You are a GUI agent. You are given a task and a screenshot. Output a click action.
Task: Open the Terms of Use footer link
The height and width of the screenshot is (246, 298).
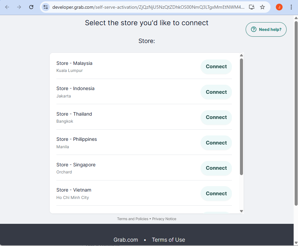point(168,240)
